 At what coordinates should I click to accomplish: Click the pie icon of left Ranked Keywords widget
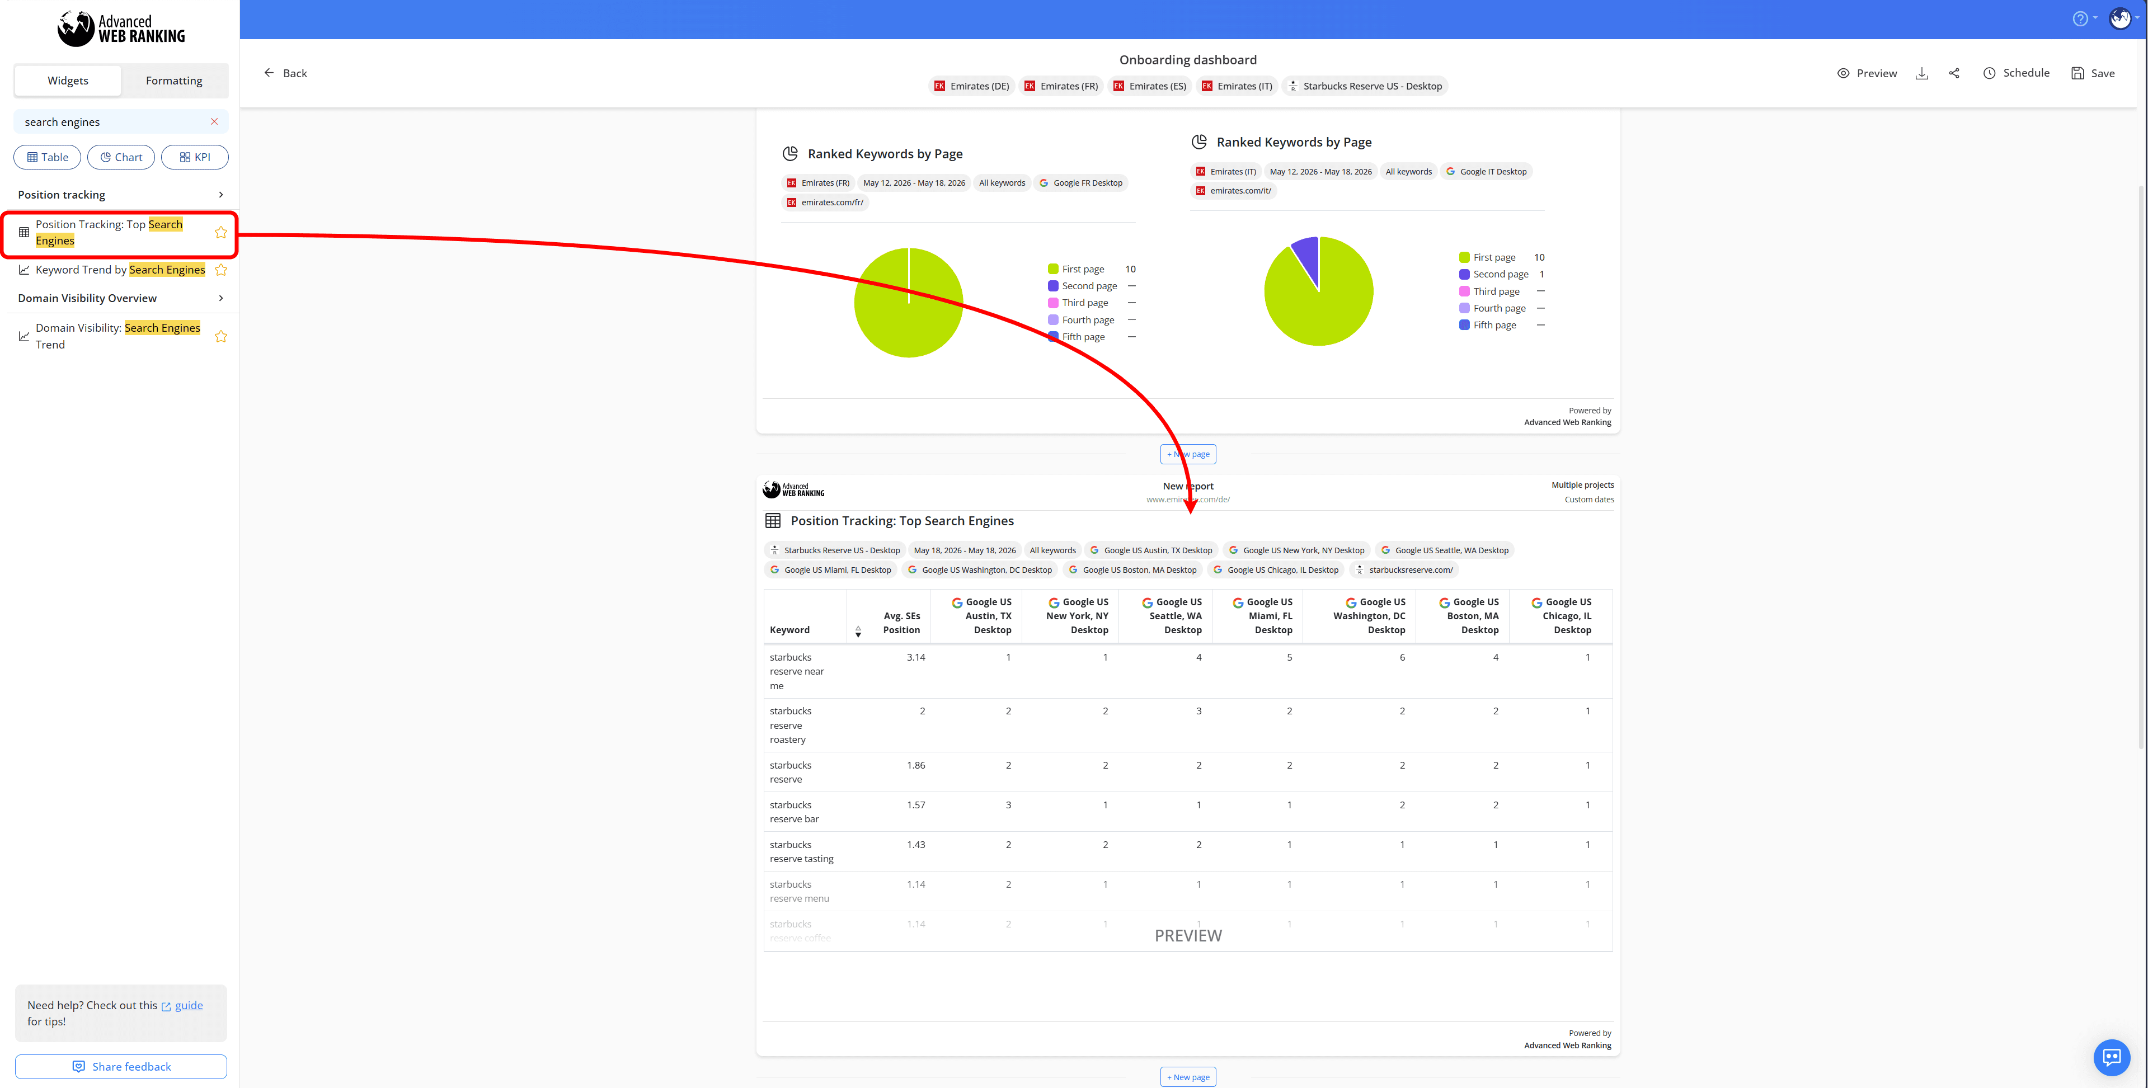[789, 153]
